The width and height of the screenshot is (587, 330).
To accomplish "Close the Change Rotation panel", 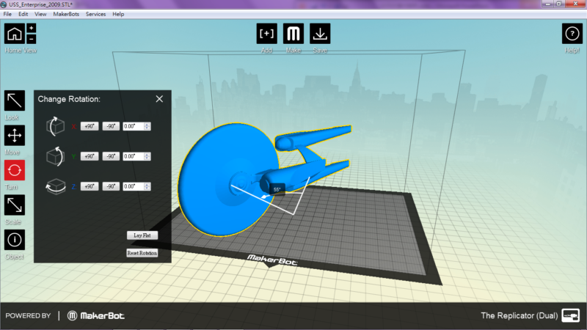I will pos(159,99).
